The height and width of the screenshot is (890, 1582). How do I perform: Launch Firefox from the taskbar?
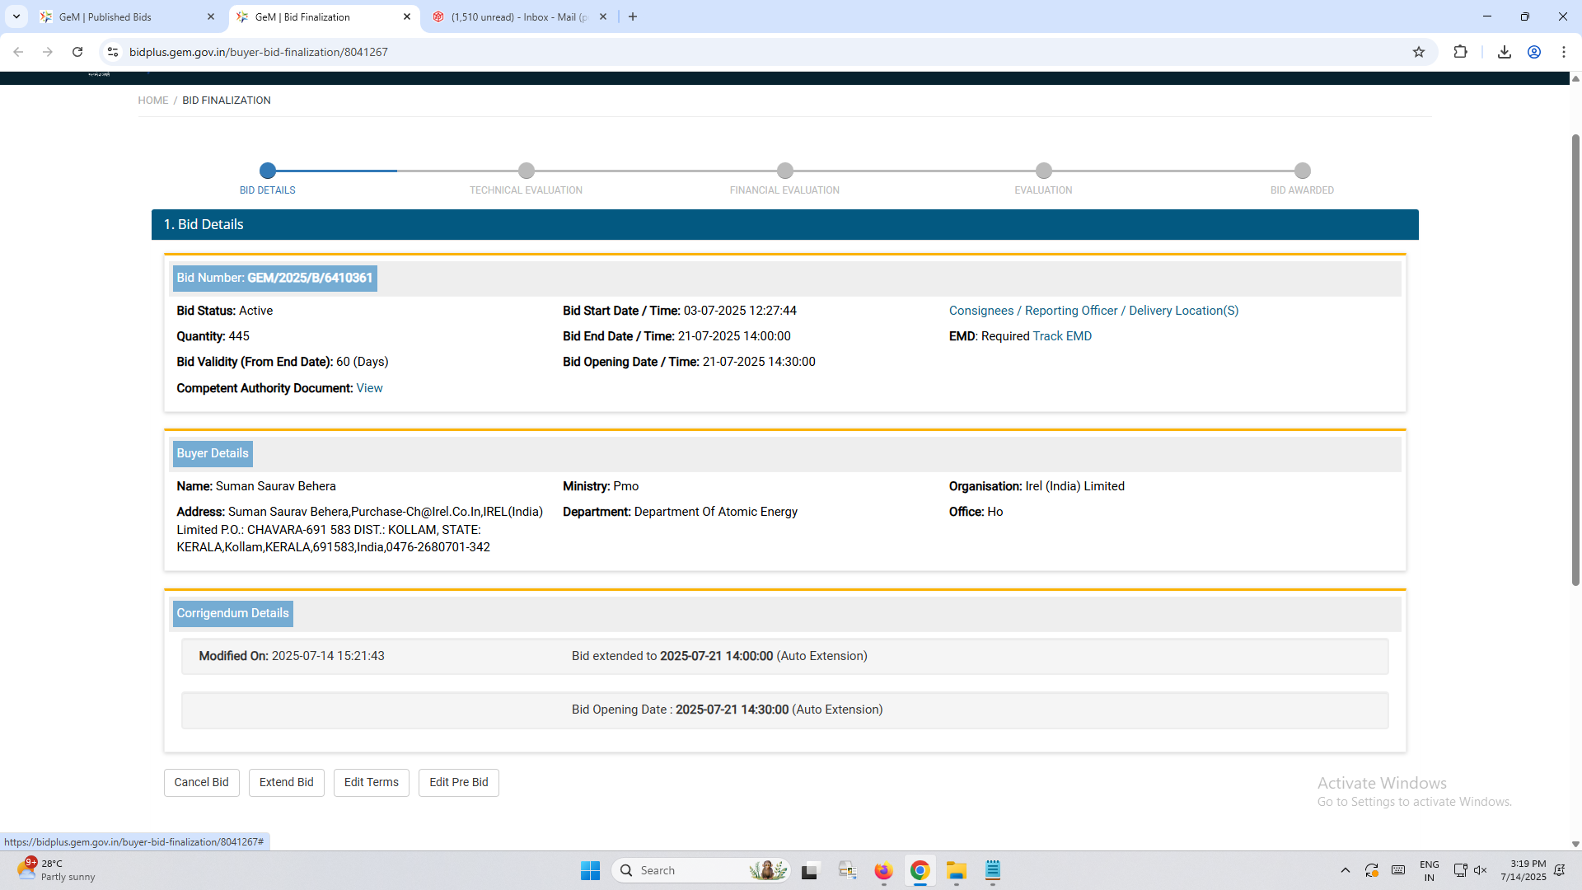883,870
